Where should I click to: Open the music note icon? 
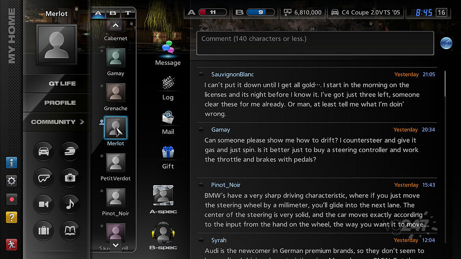pyautogui.click(x=70, y=204)
